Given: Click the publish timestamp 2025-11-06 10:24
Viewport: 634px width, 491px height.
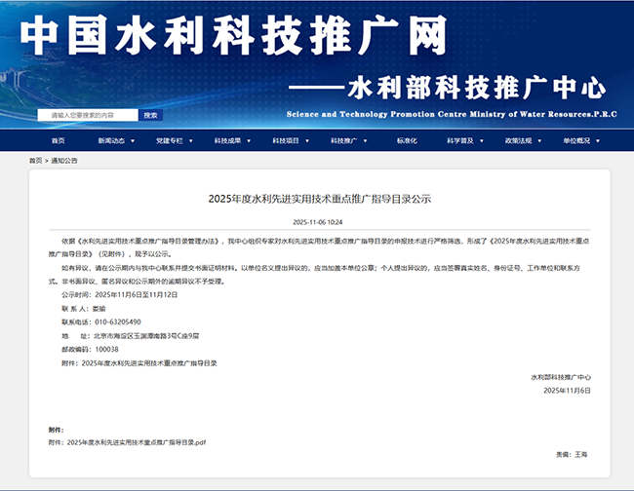Looking at the screenshot, I should point(318,222).
